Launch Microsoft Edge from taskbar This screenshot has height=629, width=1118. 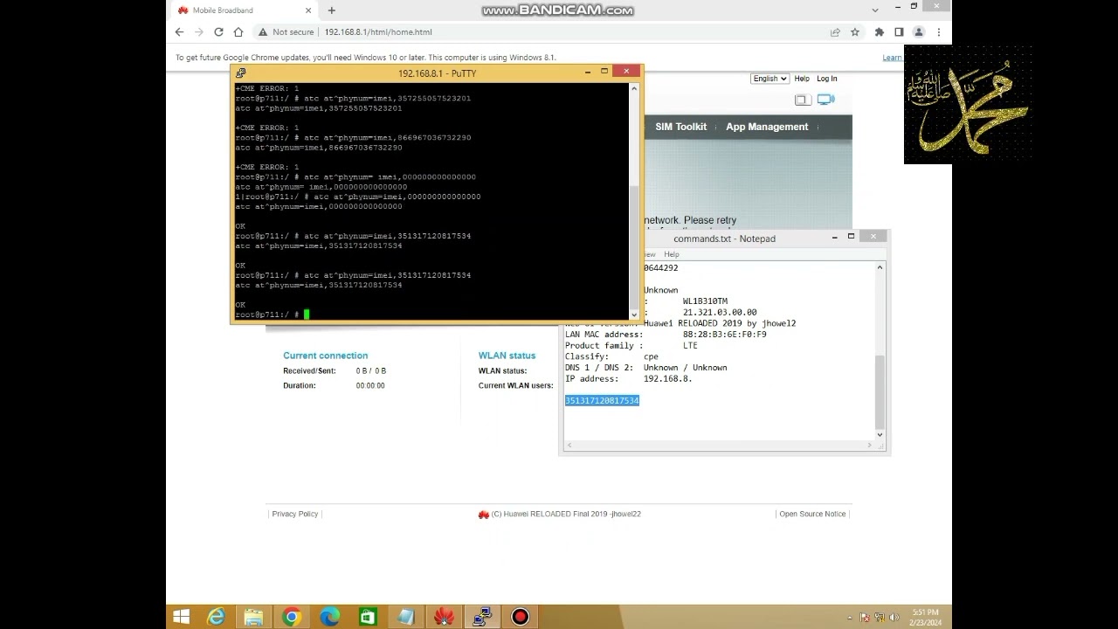click(329, 617)
